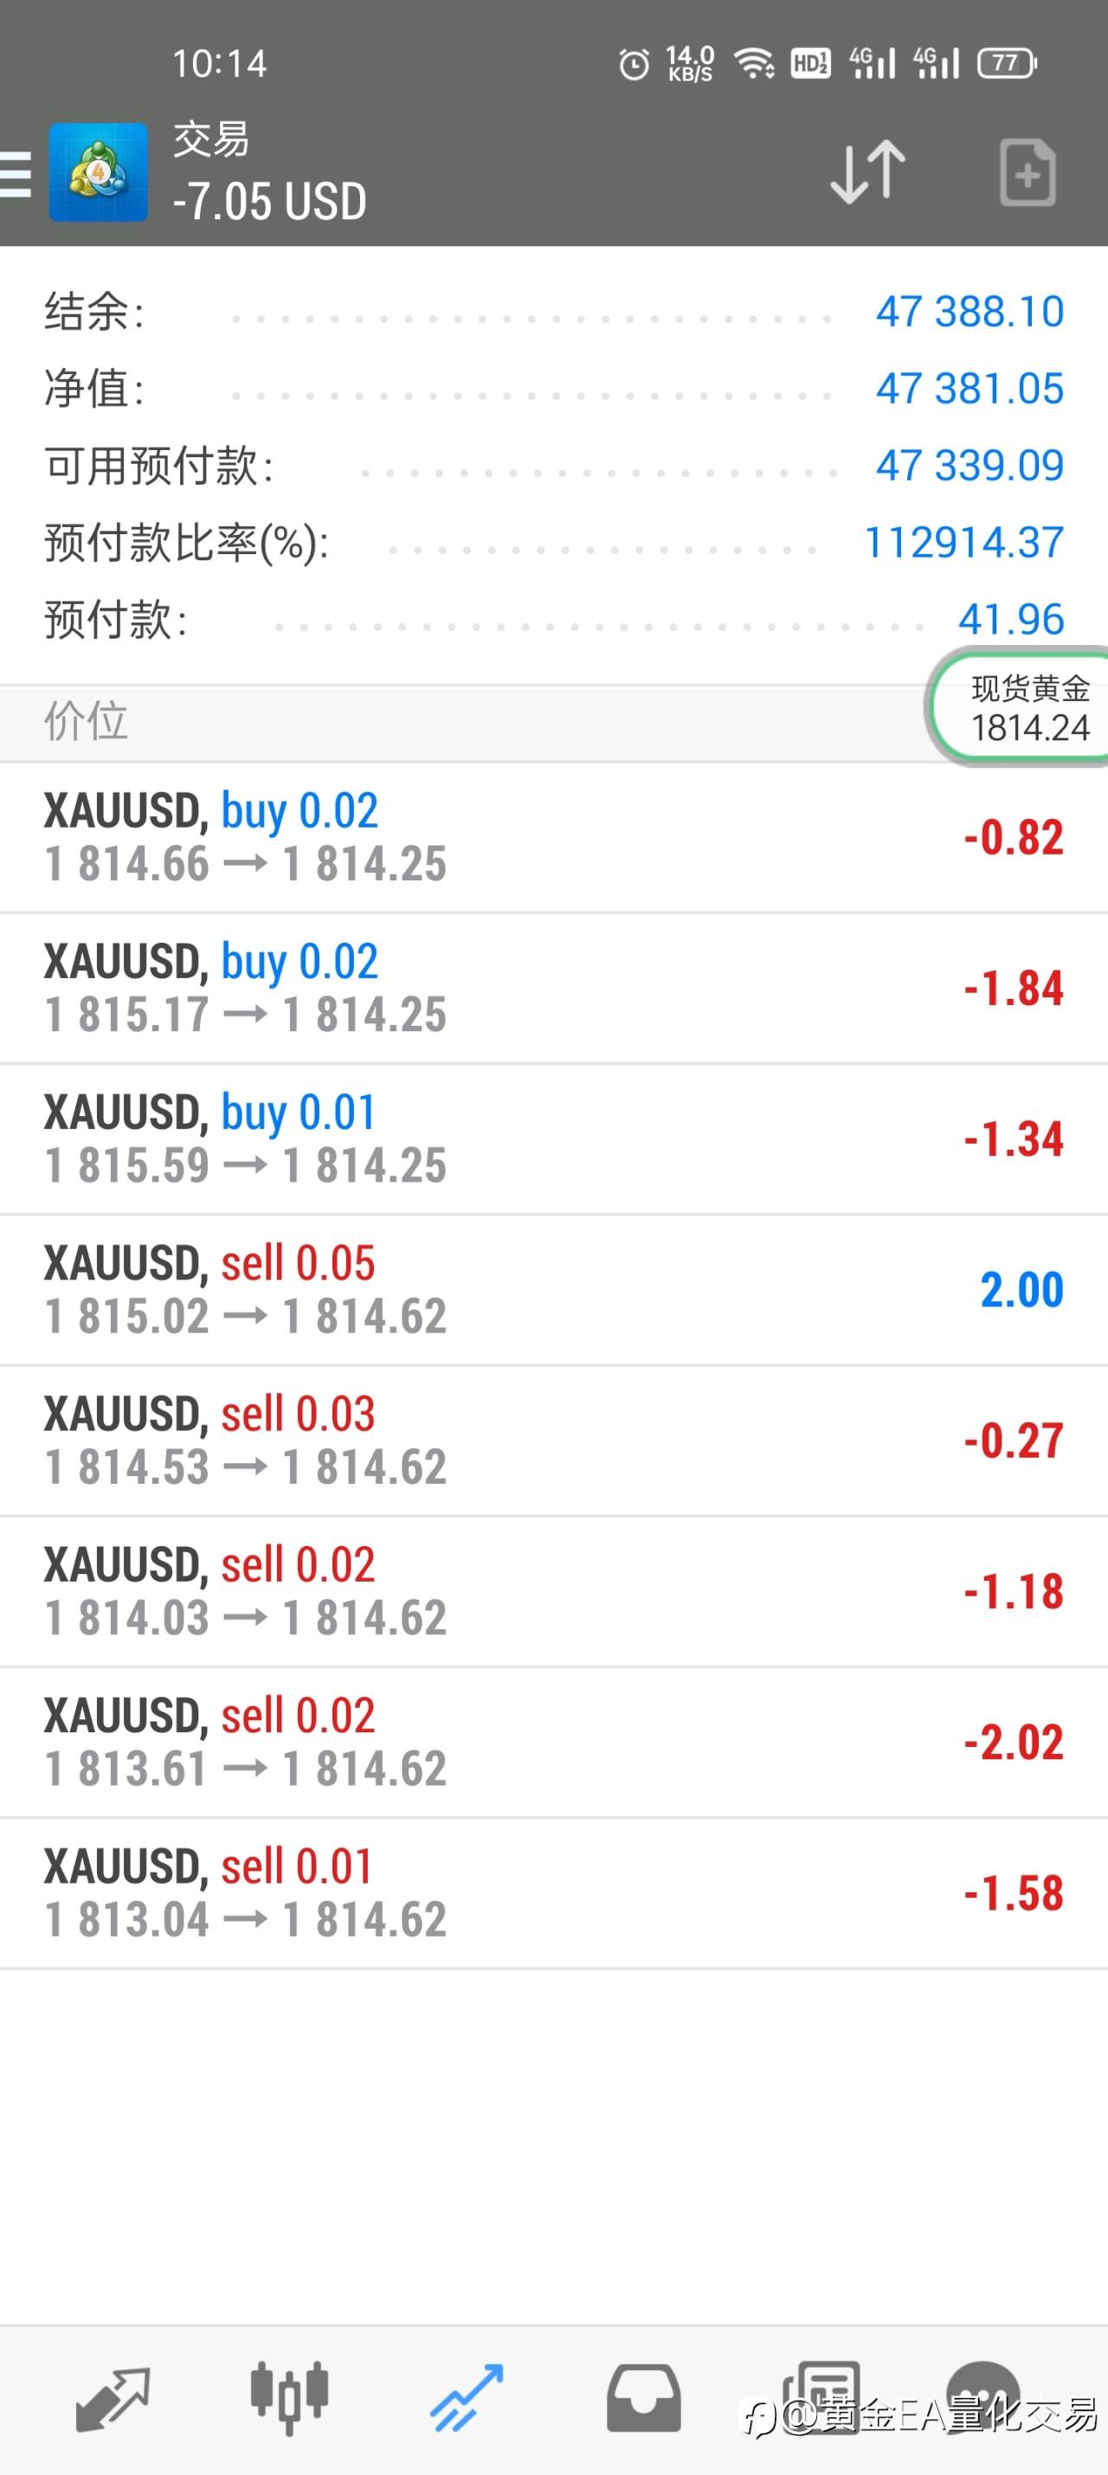Viewport: 1108px width, 2475px height.
Task: Open XAUUSD sell 0.01 position
Action: (553, 1894)
